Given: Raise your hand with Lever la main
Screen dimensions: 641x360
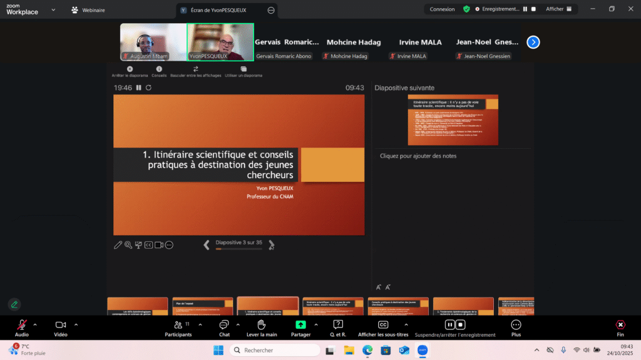Looking at the screenshot, I should 262,325.
